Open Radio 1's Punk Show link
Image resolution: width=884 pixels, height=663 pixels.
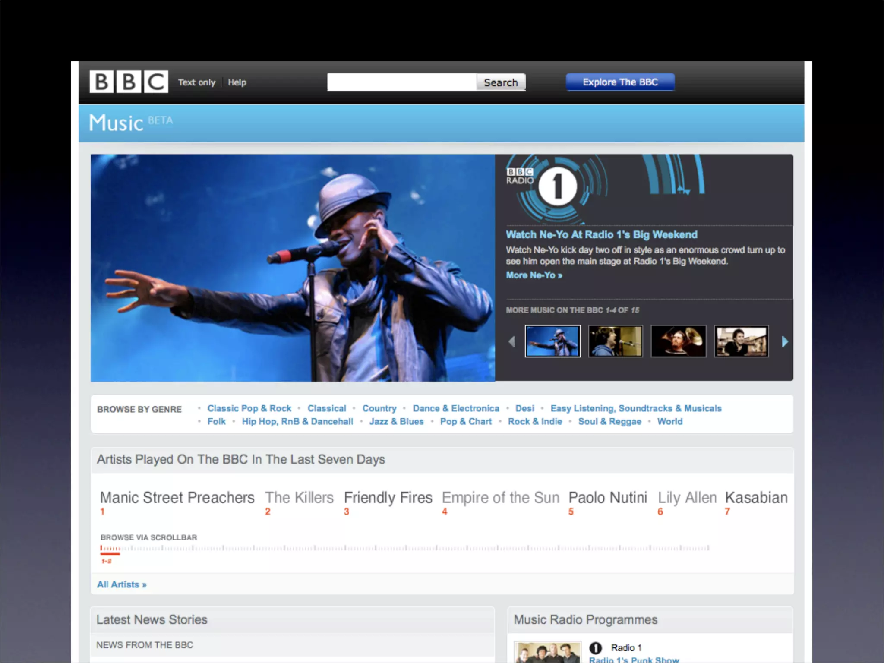coord(634,660)
